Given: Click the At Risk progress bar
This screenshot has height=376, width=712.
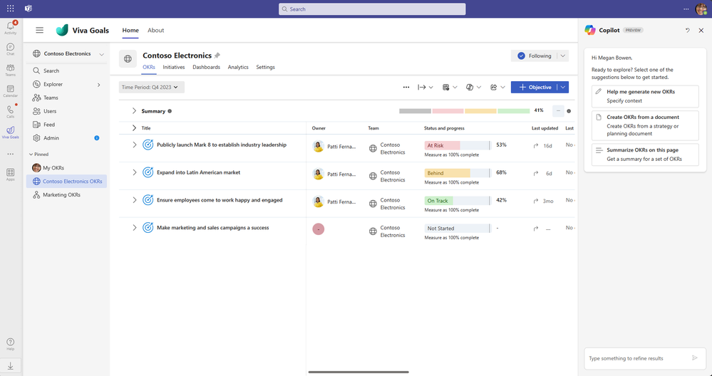Looking at the screenshot, I should click(x=458, y=145).
